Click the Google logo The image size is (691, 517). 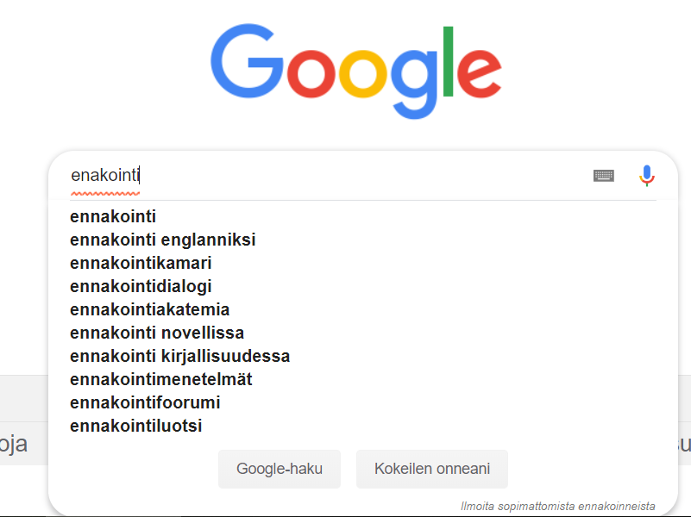[x=356, y=71]
